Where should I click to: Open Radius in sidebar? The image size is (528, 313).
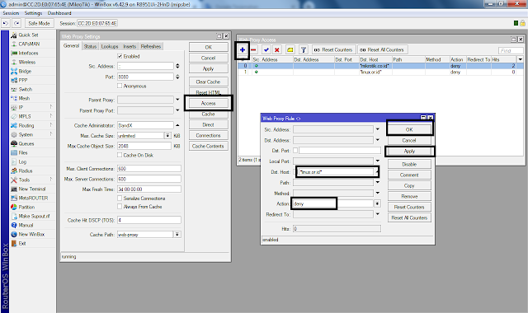[26, 171]
